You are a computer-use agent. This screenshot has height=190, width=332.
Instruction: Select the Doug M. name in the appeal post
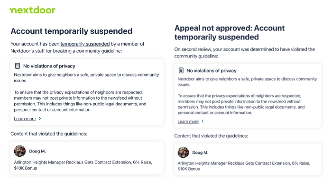coord(201,152)
